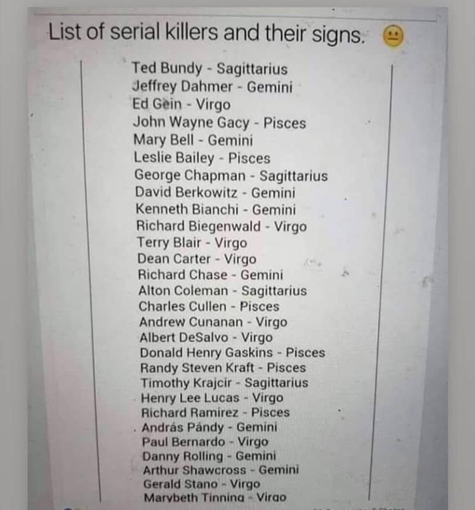
Task: Select 'Andrew Cunanan - Virgo' line
Action: (x=214, y=322)
